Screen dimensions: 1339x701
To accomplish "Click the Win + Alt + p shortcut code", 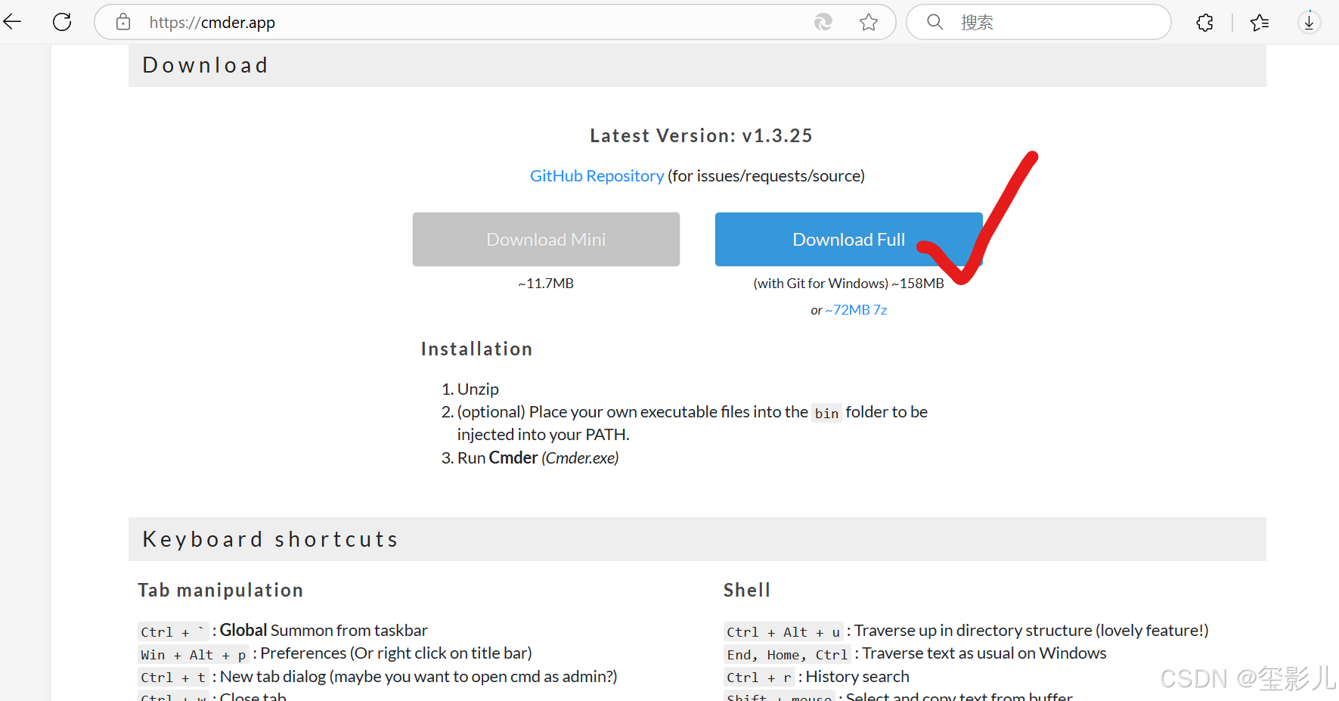I will [x=194, y=655].
